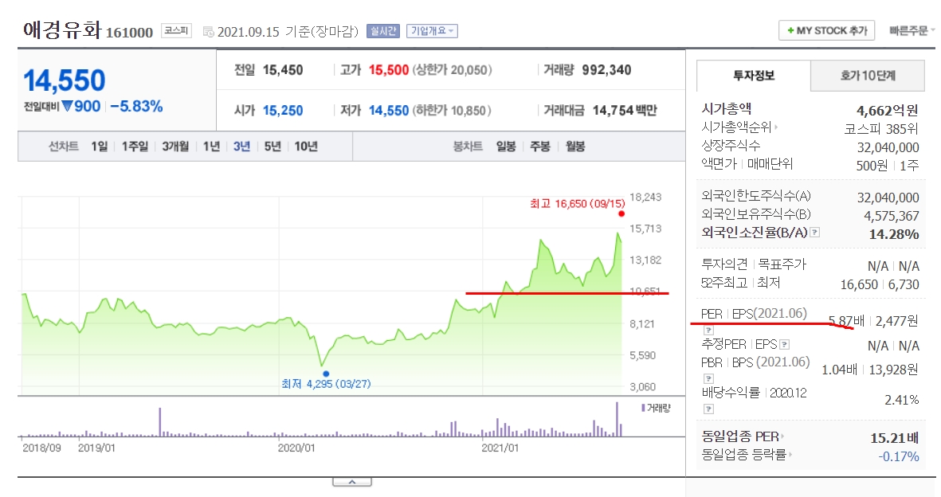Select the 주봉 candlestick chart
The width and height of the screenshot is (941, 497).
pyautogui.click(x=540, y=147)
